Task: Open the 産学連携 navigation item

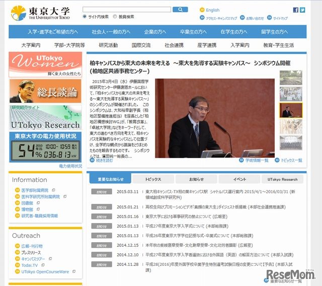Action: click(207, 45)
